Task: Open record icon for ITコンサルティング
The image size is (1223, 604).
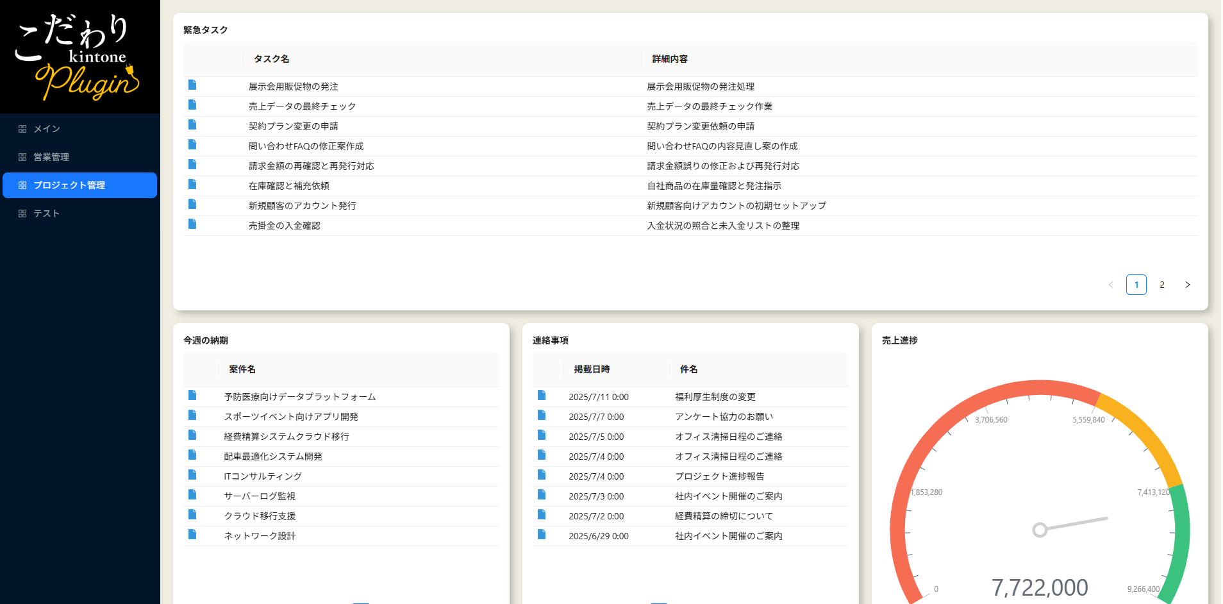Action: [192, 475]
